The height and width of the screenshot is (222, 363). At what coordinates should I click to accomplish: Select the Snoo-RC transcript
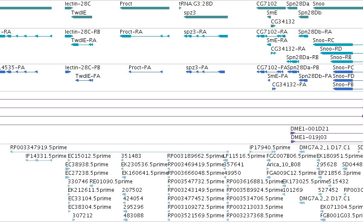point(338,45)
